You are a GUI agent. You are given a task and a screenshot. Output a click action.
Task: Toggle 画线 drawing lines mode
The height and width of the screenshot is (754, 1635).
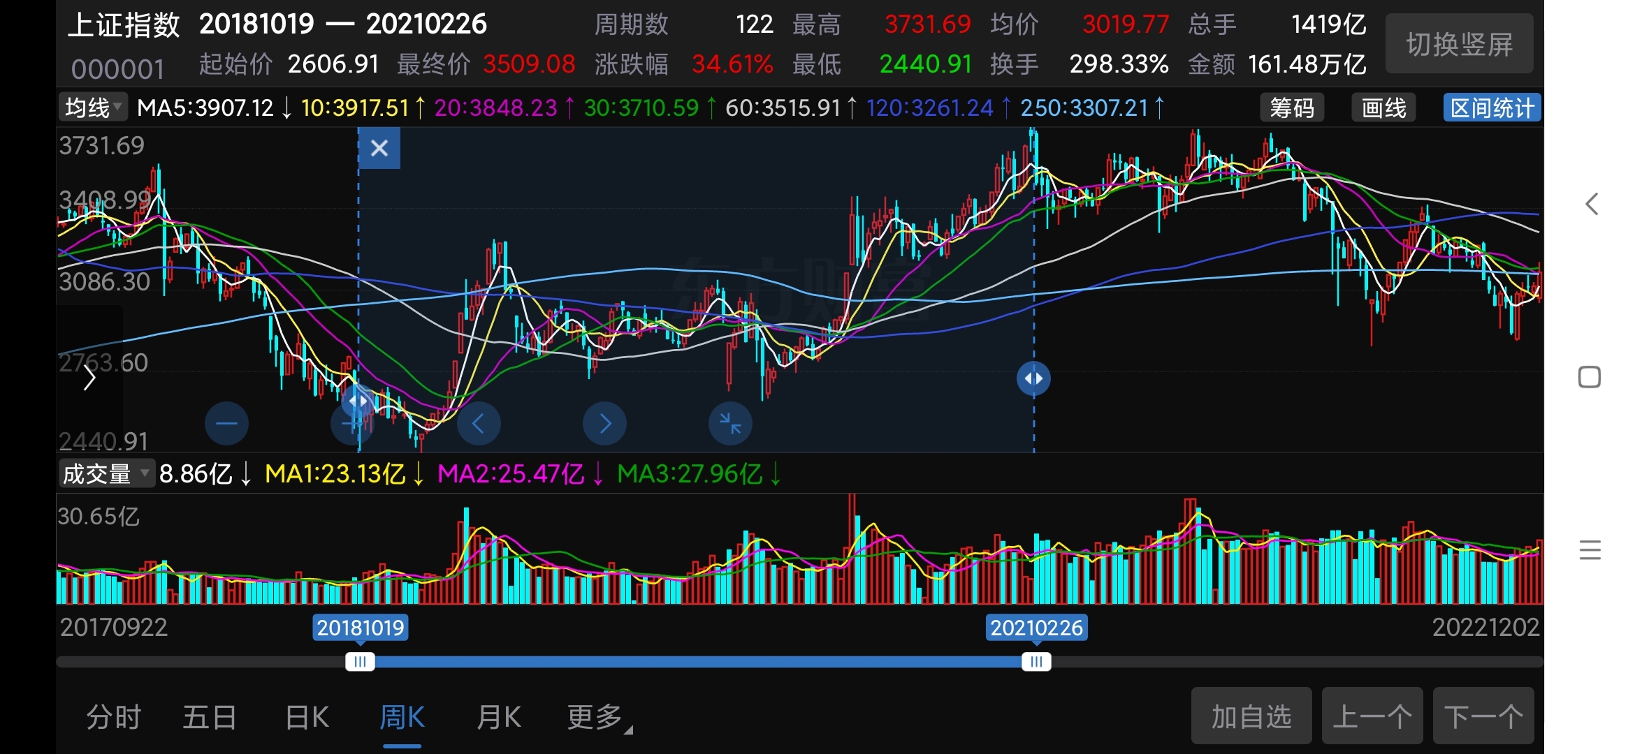point(1383,108)
